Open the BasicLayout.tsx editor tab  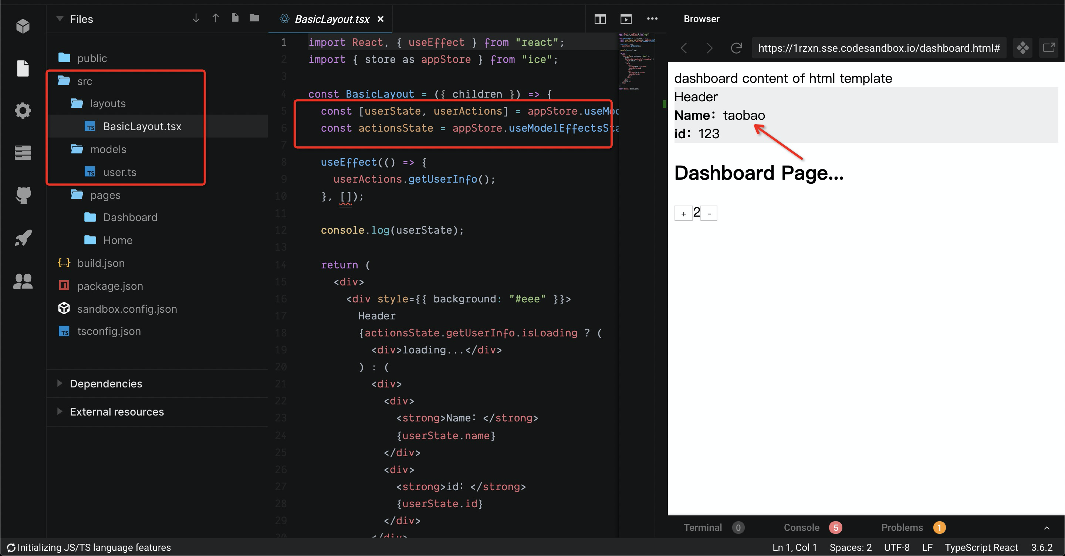pos(331,18)
